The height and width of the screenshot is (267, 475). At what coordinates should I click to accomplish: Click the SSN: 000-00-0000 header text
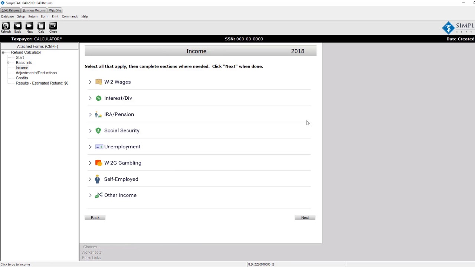tap(244, 39)
